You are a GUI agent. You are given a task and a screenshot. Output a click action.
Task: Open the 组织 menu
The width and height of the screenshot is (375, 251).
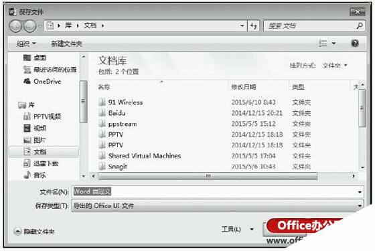pyautogui.click(x=26, y=44)
